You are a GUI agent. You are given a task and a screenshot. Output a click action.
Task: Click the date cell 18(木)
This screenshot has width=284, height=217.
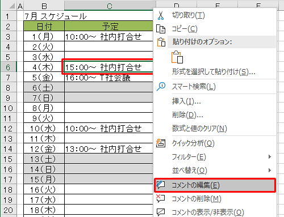[x=44, y=210]
